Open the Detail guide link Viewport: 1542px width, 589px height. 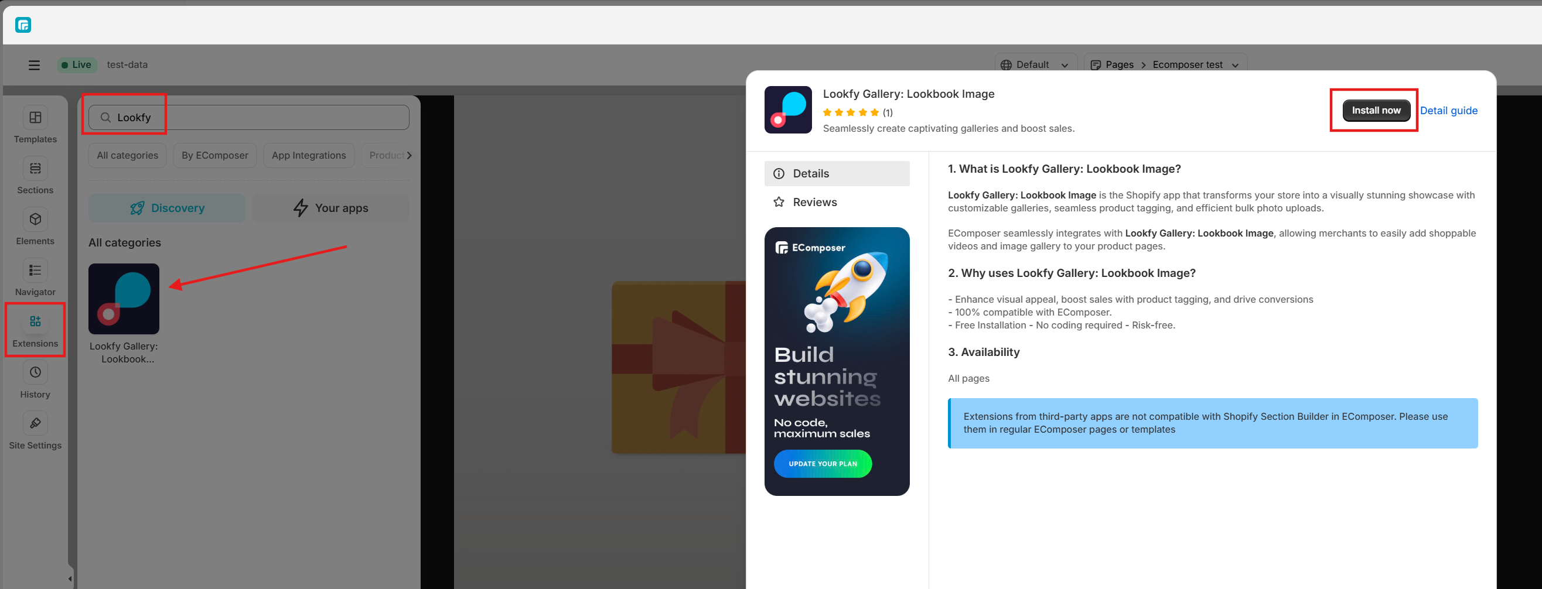[1449, 111]
